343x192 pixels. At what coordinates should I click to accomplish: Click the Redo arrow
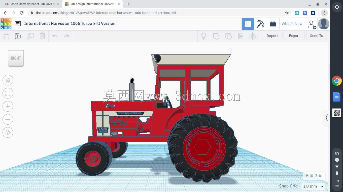(x=66, y=36)
